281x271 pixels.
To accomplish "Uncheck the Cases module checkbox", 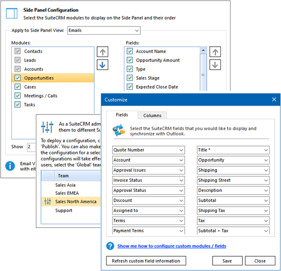I will [x=17, y=86].
